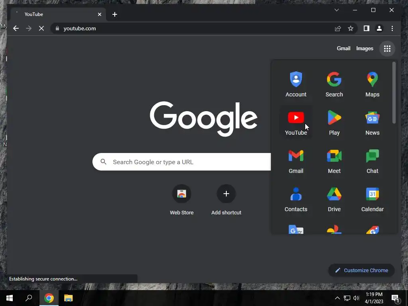
Task: Open notification center
Action: pyautogui.click(x=396, y=298)
